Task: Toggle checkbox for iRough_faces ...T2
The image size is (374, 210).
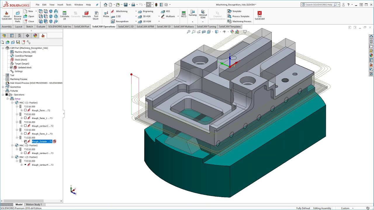Action: pyautogui.click(x=25, y=110)
